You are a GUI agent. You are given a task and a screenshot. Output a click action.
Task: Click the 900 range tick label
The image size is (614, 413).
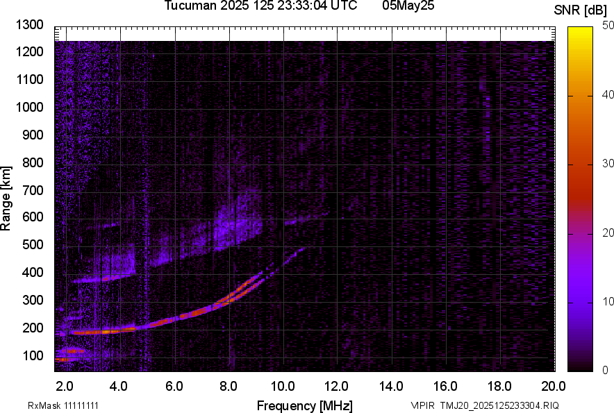click(x=33, y=135)
